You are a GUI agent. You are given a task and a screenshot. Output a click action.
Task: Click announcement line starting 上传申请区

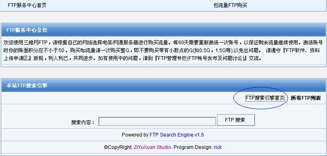[x=133, y=58]
